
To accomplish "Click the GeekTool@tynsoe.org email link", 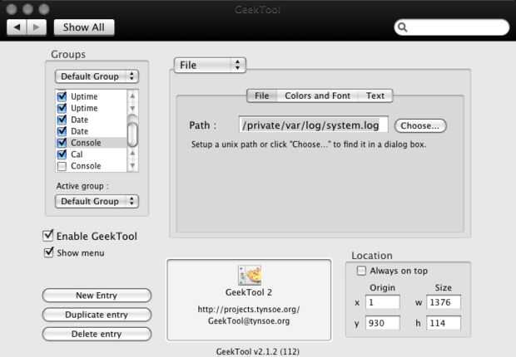I will 249,320.
